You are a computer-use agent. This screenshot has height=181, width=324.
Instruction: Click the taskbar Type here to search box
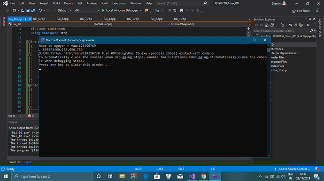[52, 176]
